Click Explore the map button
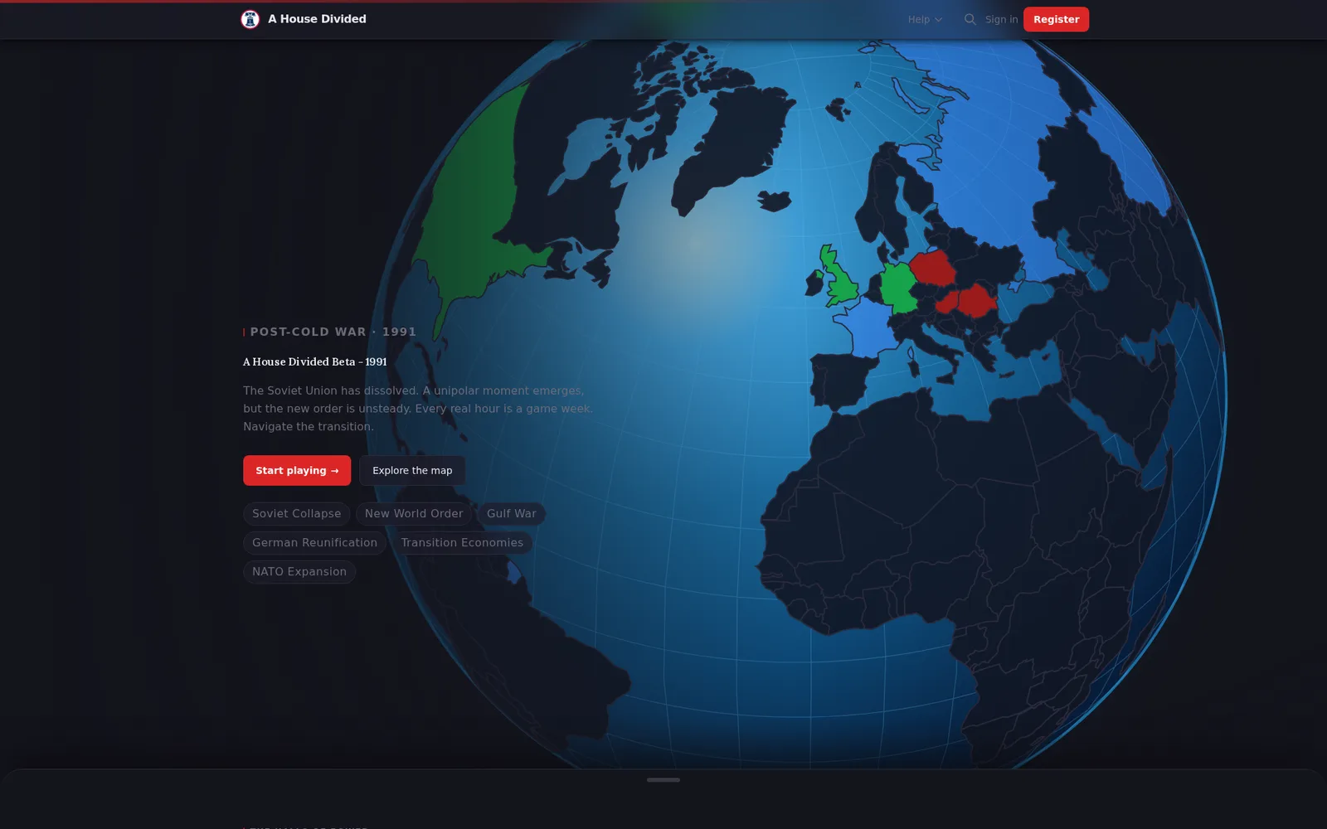This screenshot has width=1327, height=829. coord(412,470)
